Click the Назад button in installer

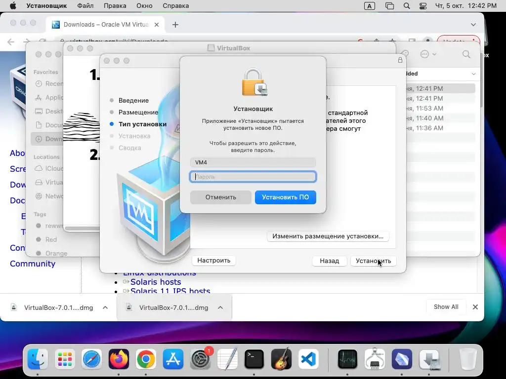pos(330,261)
